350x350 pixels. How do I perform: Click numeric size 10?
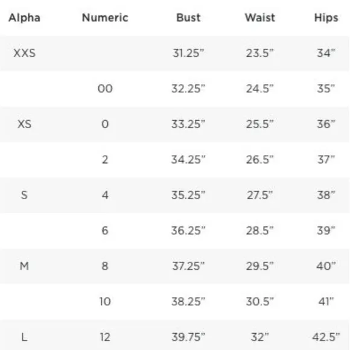click(x=105, y=302)
